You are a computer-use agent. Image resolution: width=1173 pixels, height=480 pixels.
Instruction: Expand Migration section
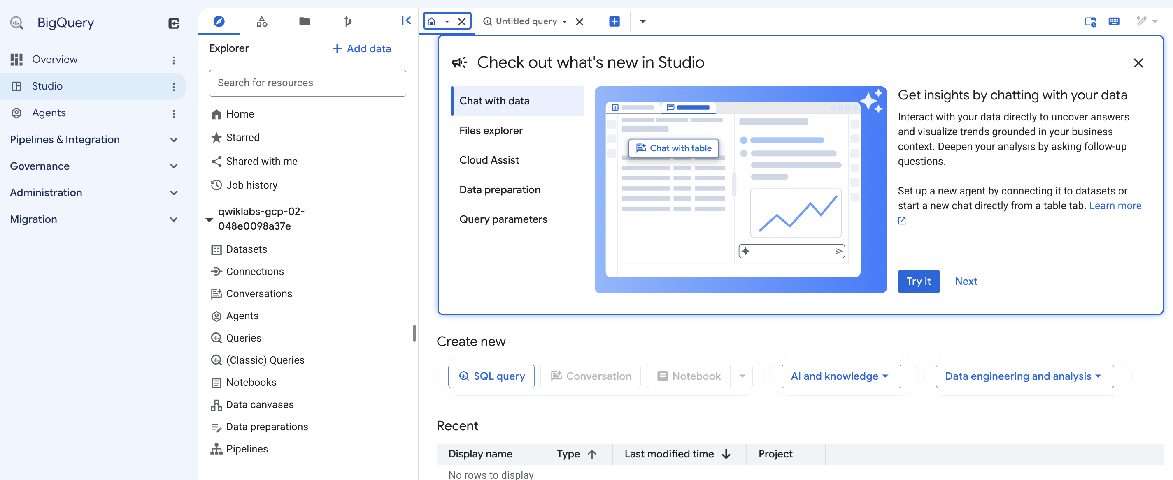tap(174, 219)
